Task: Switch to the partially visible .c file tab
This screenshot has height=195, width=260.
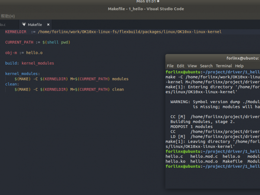Action: tap(3, 25)
